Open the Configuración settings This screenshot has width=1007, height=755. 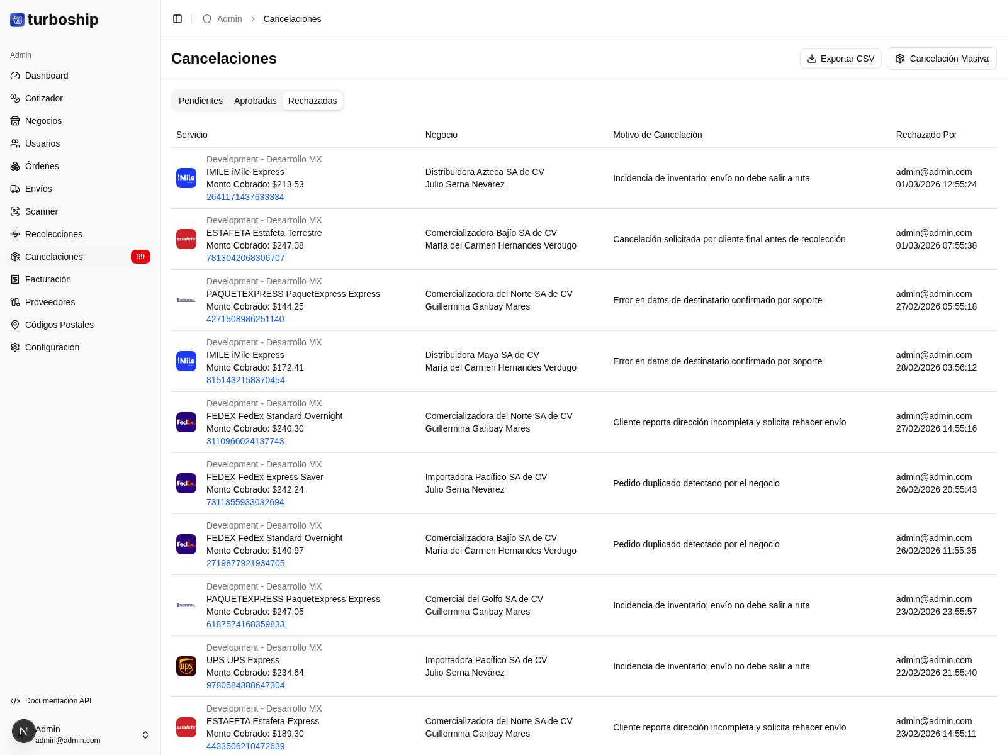(x=52, y=347)
